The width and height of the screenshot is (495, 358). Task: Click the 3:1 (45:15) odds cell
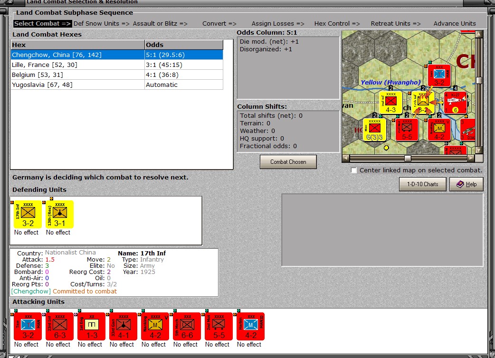pos(184,65)
